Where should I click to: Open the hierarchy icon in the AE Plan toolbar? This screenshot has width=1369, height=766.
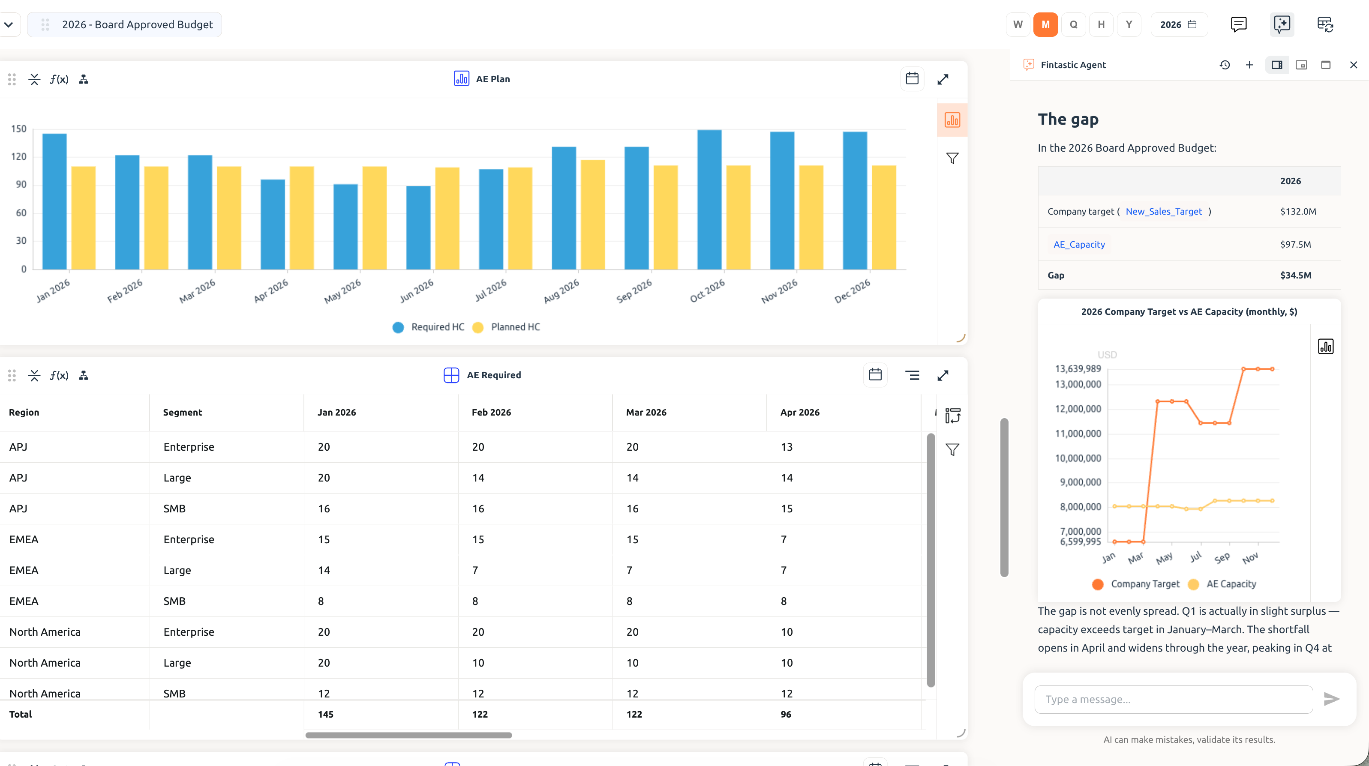pyautogui.click(x=84, y=79)
